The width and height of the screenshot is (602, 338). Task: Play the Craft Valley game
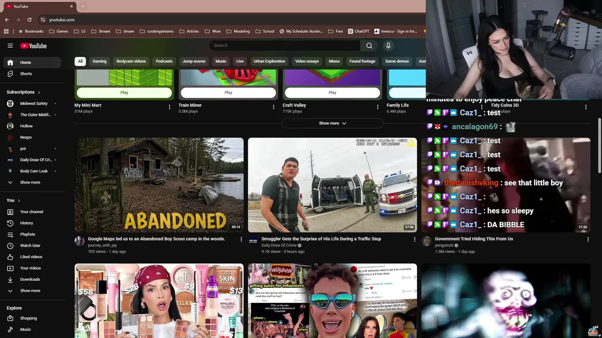point(333,92)
